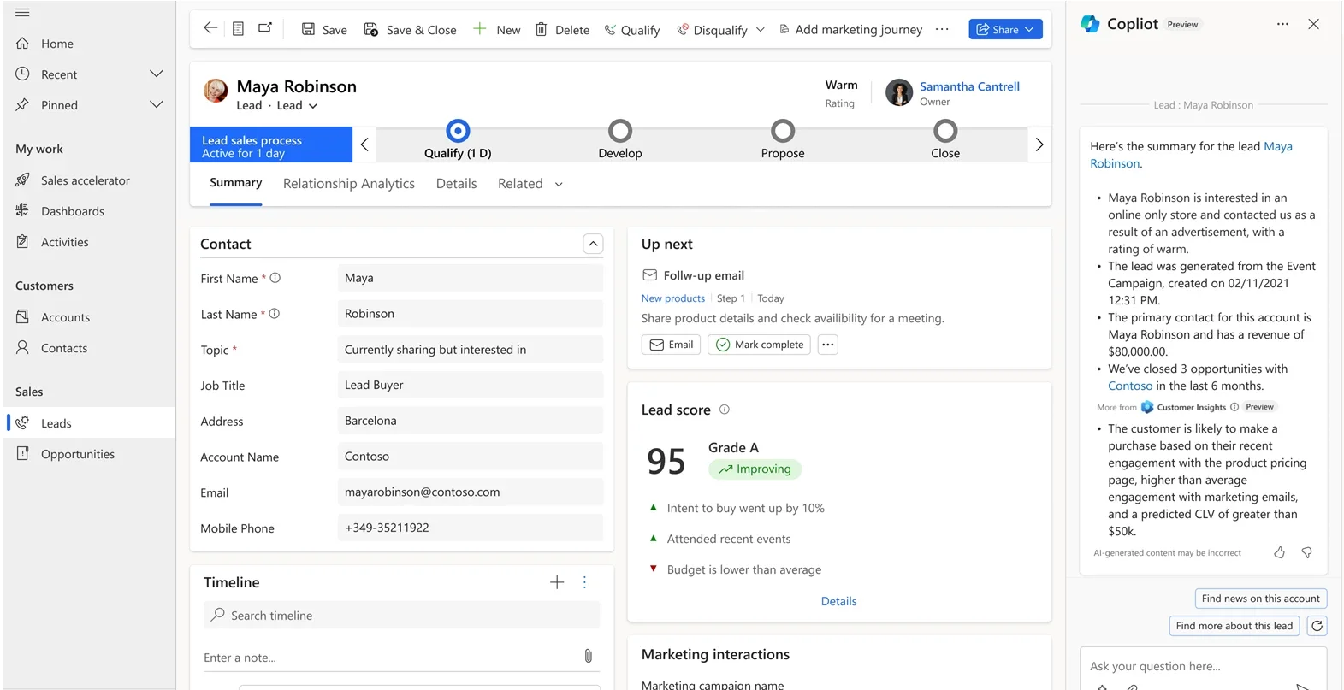Screen dimensions: 1344x690
Task: Click the paperclip attachment icon in note field
Action: (588, 657)
